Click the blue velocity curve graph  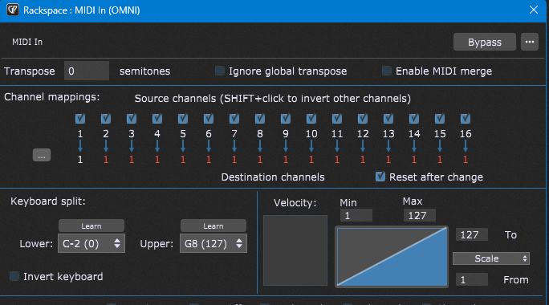click(392, 257)
